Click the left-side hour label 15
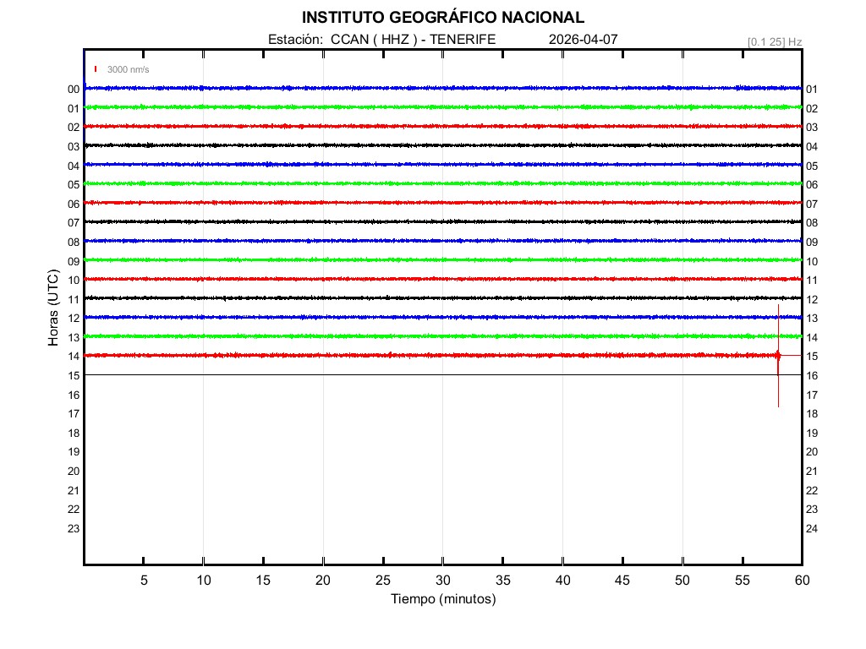 pyautogui.click(x=74, y=375)
